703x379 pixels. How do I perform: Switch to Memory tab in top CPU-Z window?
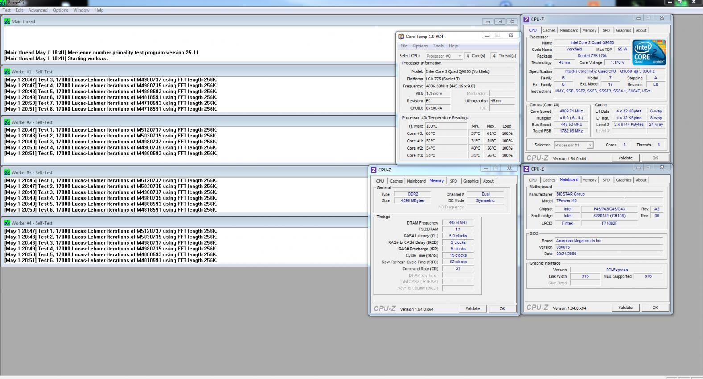[589, 30]
